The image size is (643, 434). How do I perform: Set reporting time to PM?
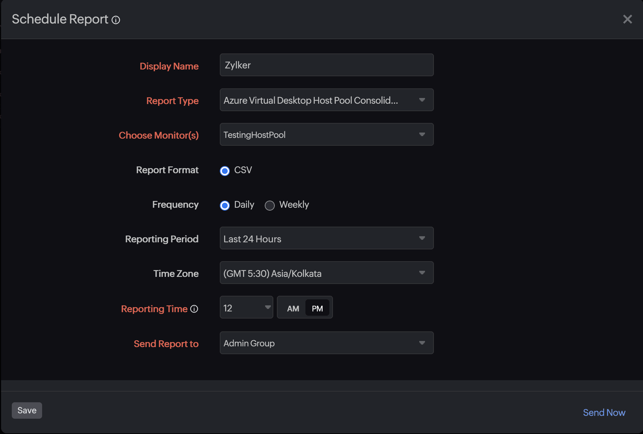tap(317, 308)
